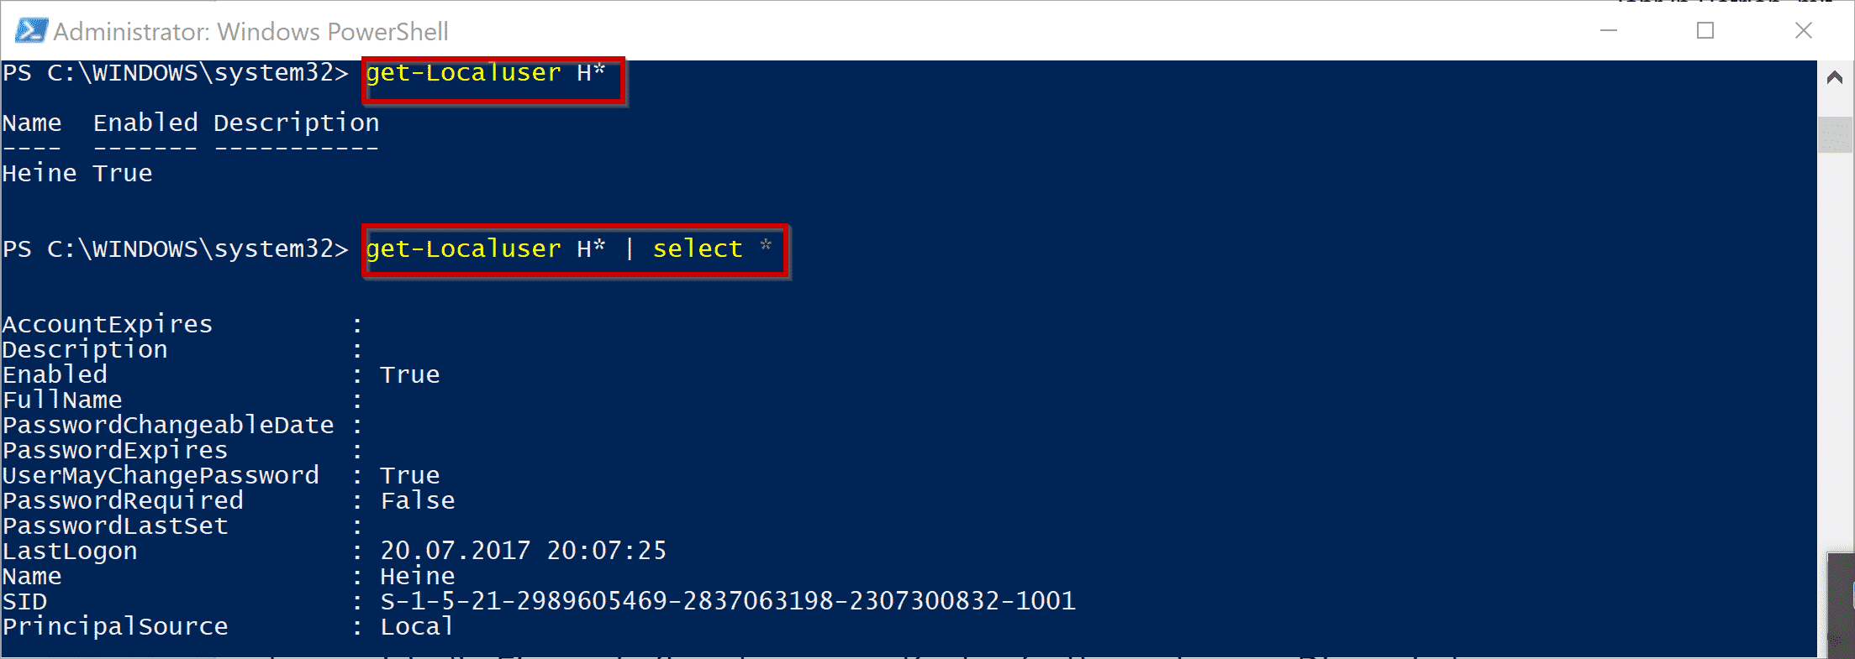Click the PrincipalSource Local value
The height and width of the screenshot is (659, 1855).
click(x=417, y=627)
